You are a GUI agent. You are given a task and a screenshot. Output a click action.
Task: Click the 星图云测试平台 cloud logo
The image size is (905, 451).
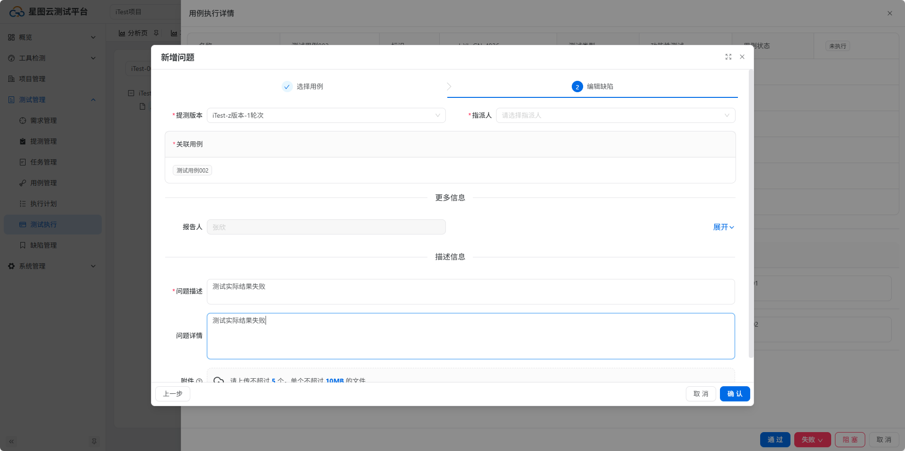click(17, 12)
